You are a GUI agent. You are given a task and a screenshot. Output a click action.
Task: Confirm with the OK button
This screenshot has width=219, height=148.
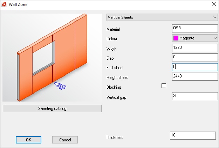tap(28, 140)
